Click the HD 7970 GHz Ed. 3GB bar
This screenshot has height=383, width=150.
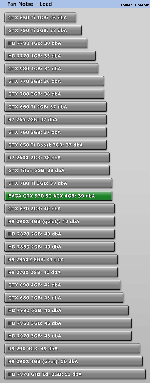(x=75, y=374)
